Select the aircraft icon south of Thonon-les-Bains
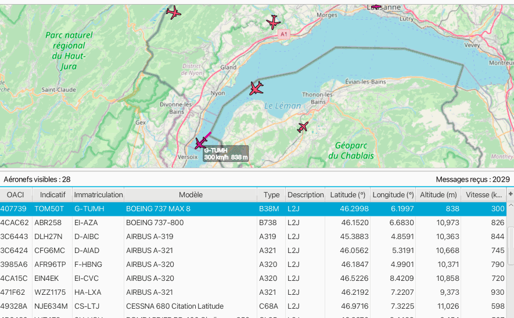 click(x=303, y=127)
